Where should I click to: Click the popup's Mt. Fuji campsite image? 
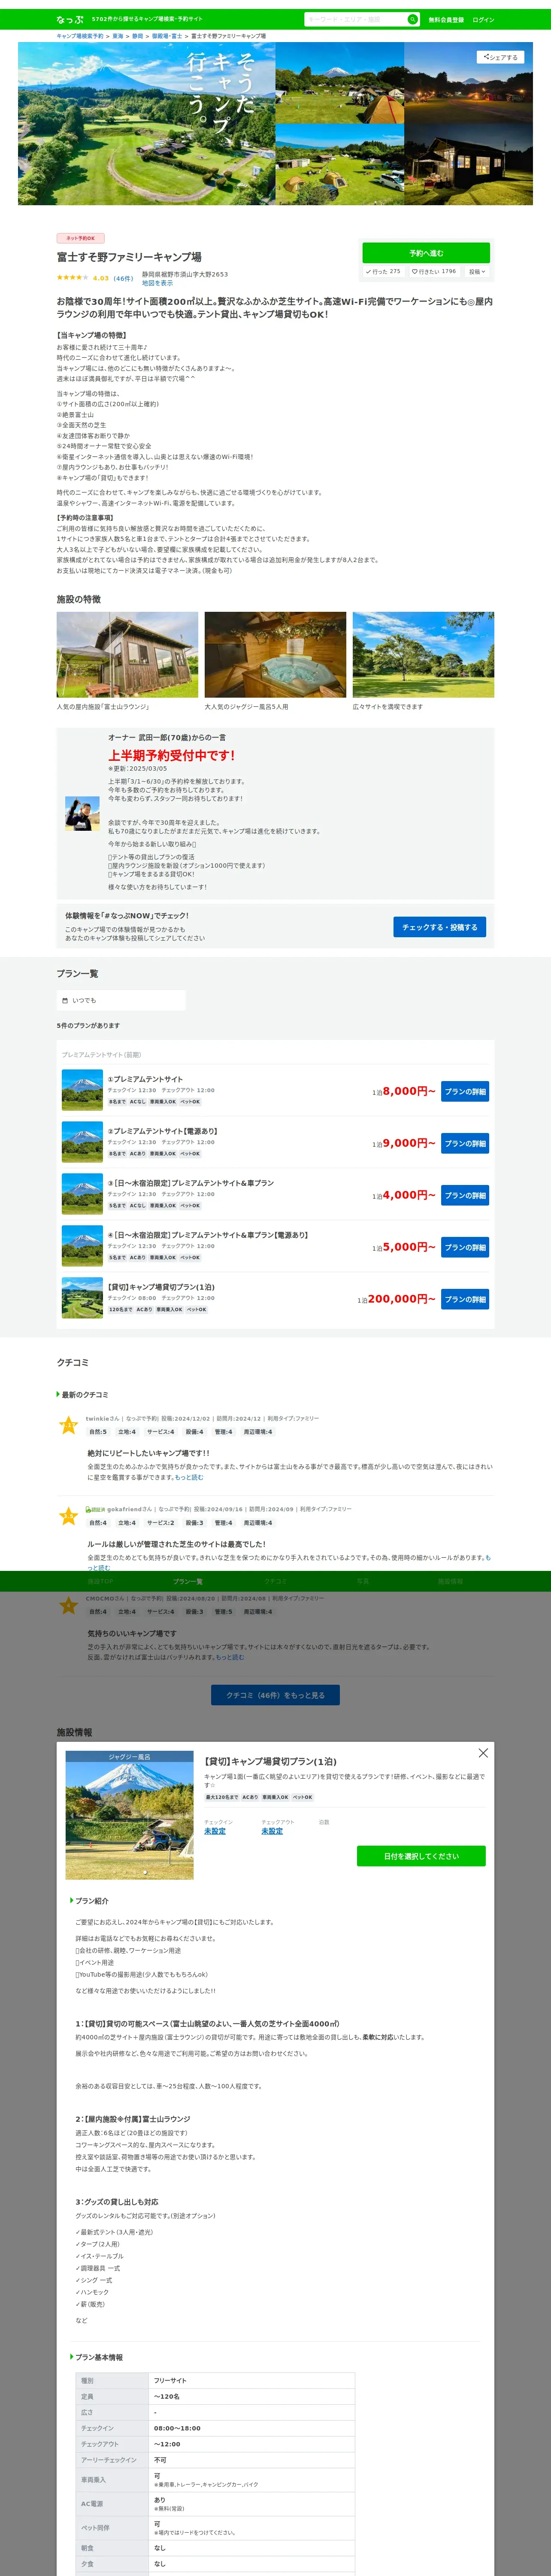click(130, 1815)
